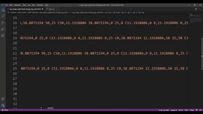This screenshot has height=114, width=203.
Task: Click the horizontal scrollbar thumb
Action: click(x=50, y=108)
